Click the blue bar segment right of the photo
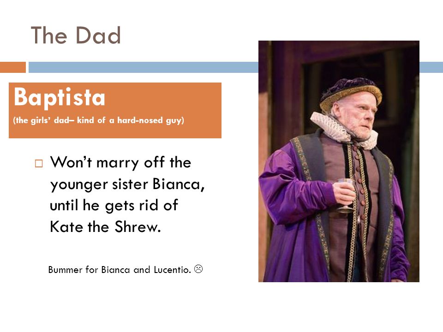The image size is (443, 332). click(x=431, y=67)
